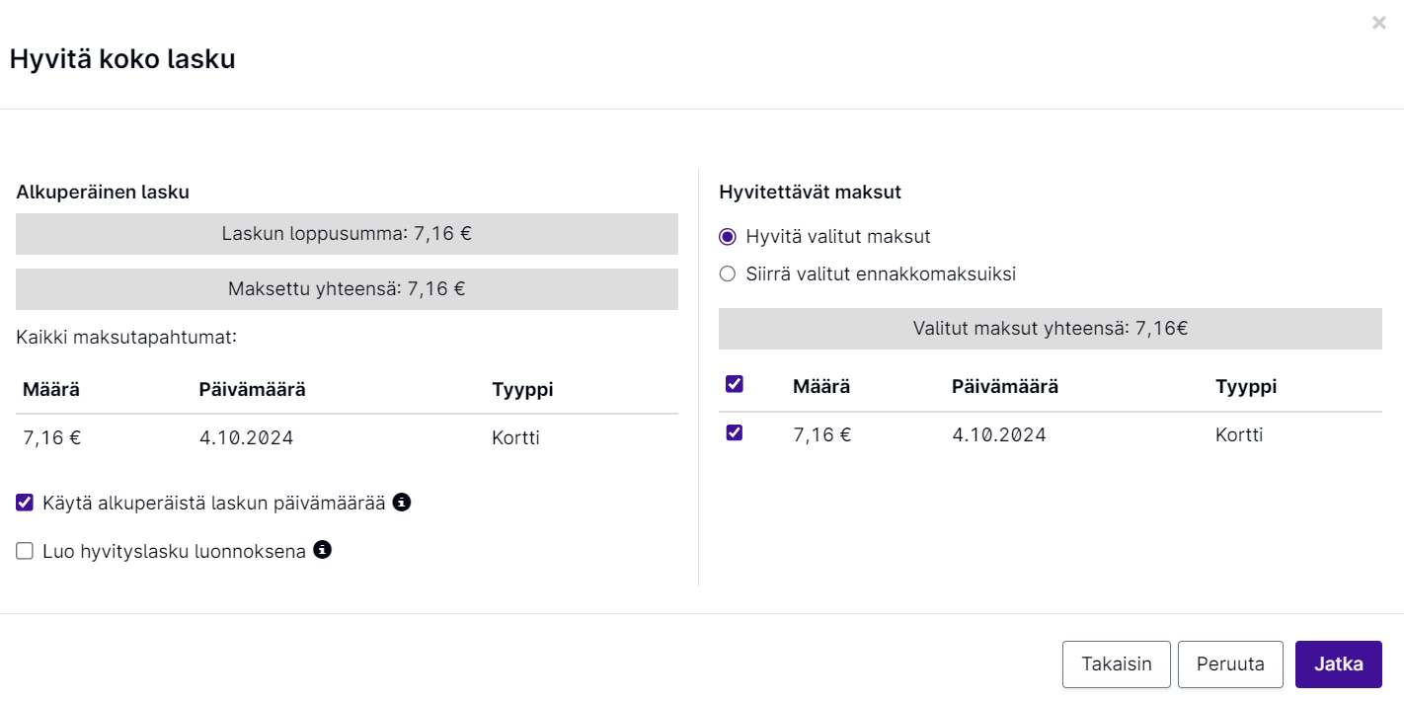Click Päivämäärä column header in left table
Viewport: 1404px width, 701px height.
253,390
